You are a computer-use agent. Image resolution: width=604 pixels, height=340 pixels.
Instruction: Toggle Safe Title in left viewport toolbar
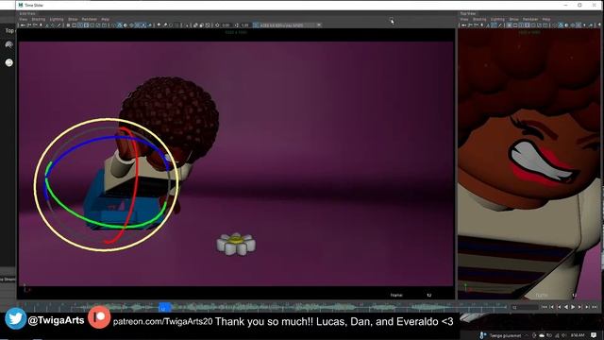pos(105,25)
